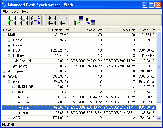
Task: Collapse the AFS folder node
Action: pyautogui.click(x=9, y=82)
